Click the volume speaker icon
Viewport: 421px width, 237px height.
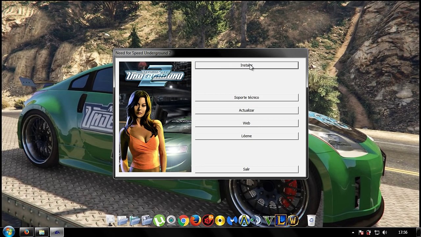(x=384, y=232)
